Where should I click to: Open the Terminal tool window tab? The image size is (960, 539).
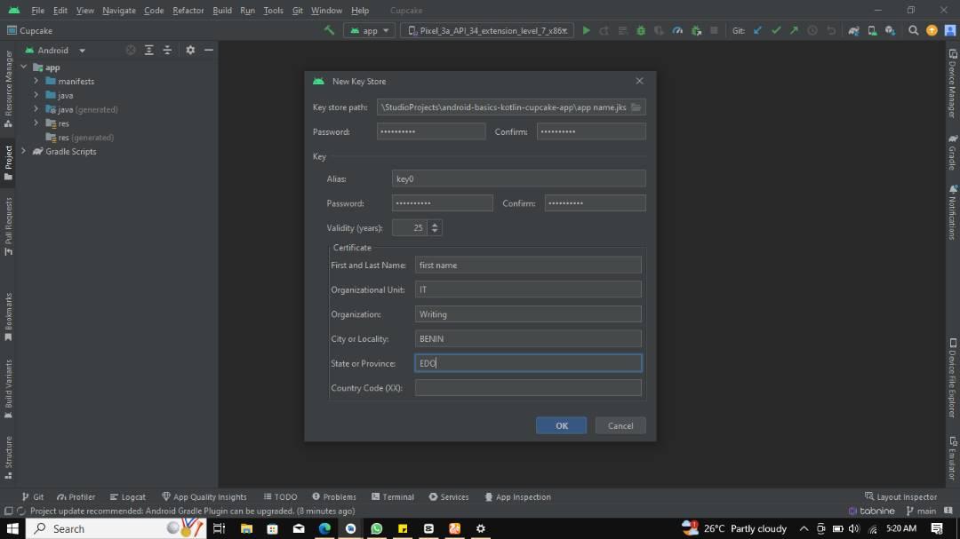[x=392, y=497]
